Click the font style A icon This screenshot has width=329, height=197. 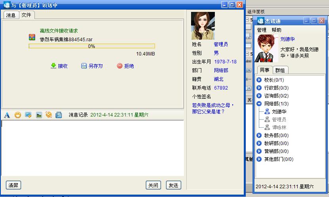(7, 115)
